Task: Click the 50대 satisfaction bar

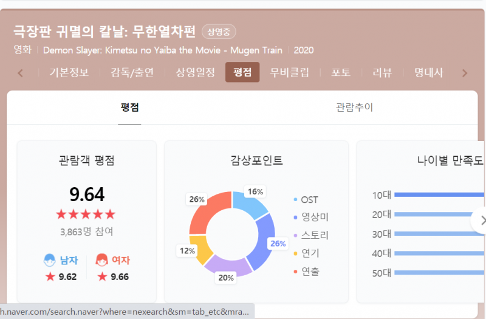Action: [x=439, y=272]
